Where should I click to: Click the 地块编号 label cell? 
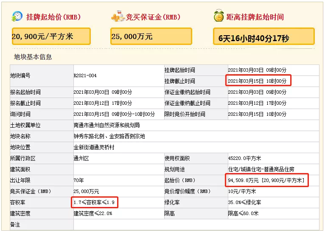click(x=42, y=75)
